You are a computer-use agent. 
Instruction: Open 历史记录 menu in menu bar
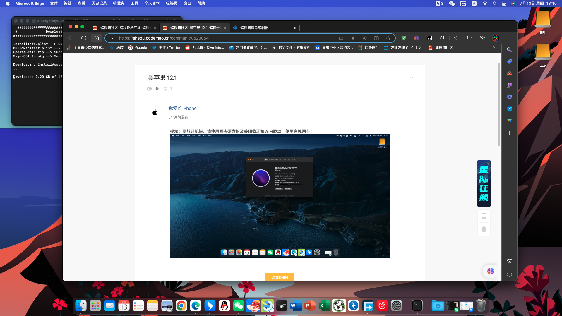pyautogui.click(x=99, y=4)
